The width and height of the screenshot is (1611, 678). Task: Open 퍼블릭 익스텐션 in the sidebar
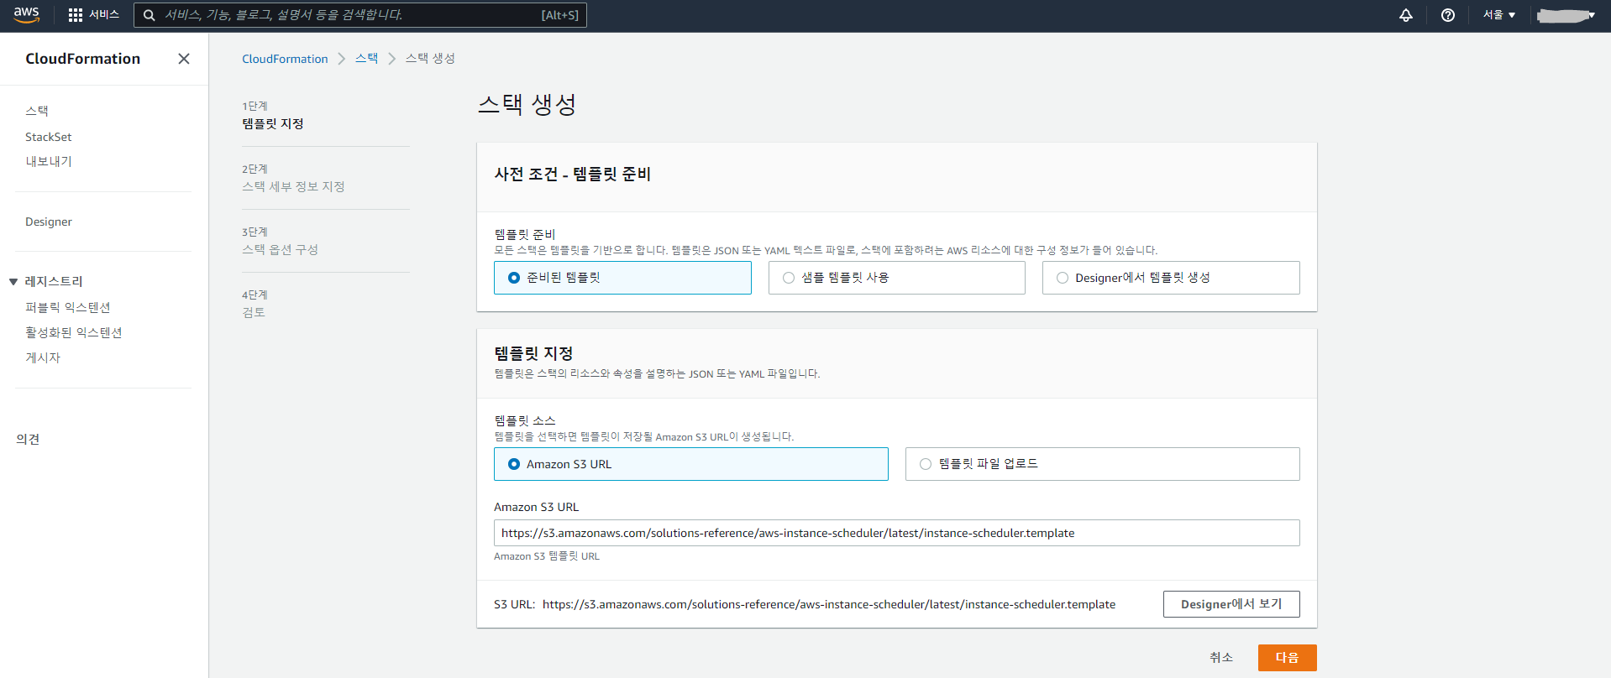[x=68, y=308]
